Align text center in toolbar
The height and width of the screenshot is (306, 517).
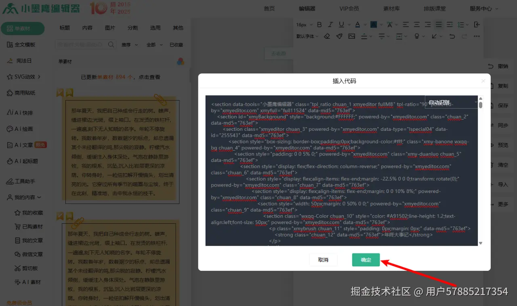416,25
